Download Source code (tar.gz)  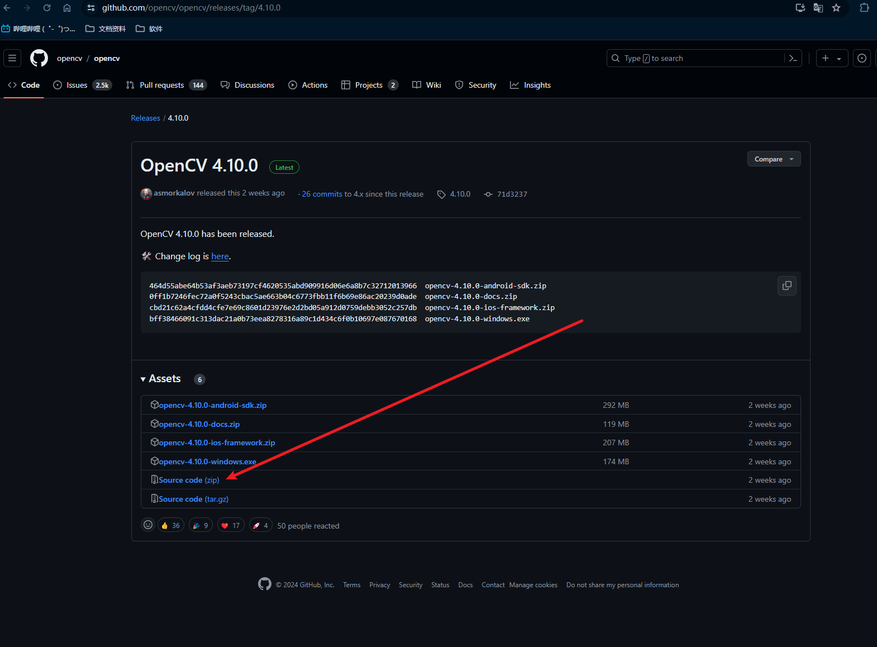pyautogui.click(x=193, y=499)
